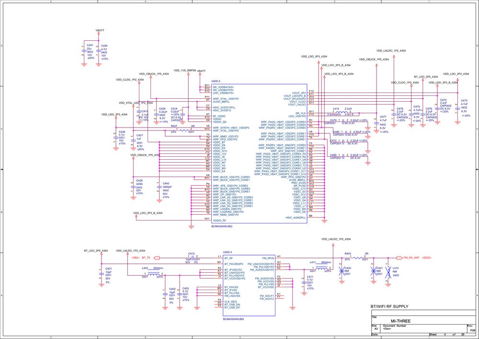Select the VDD_XTAL_LDO_1P2_4354 net label
This screenshot has width=479, height=339.
136,103
